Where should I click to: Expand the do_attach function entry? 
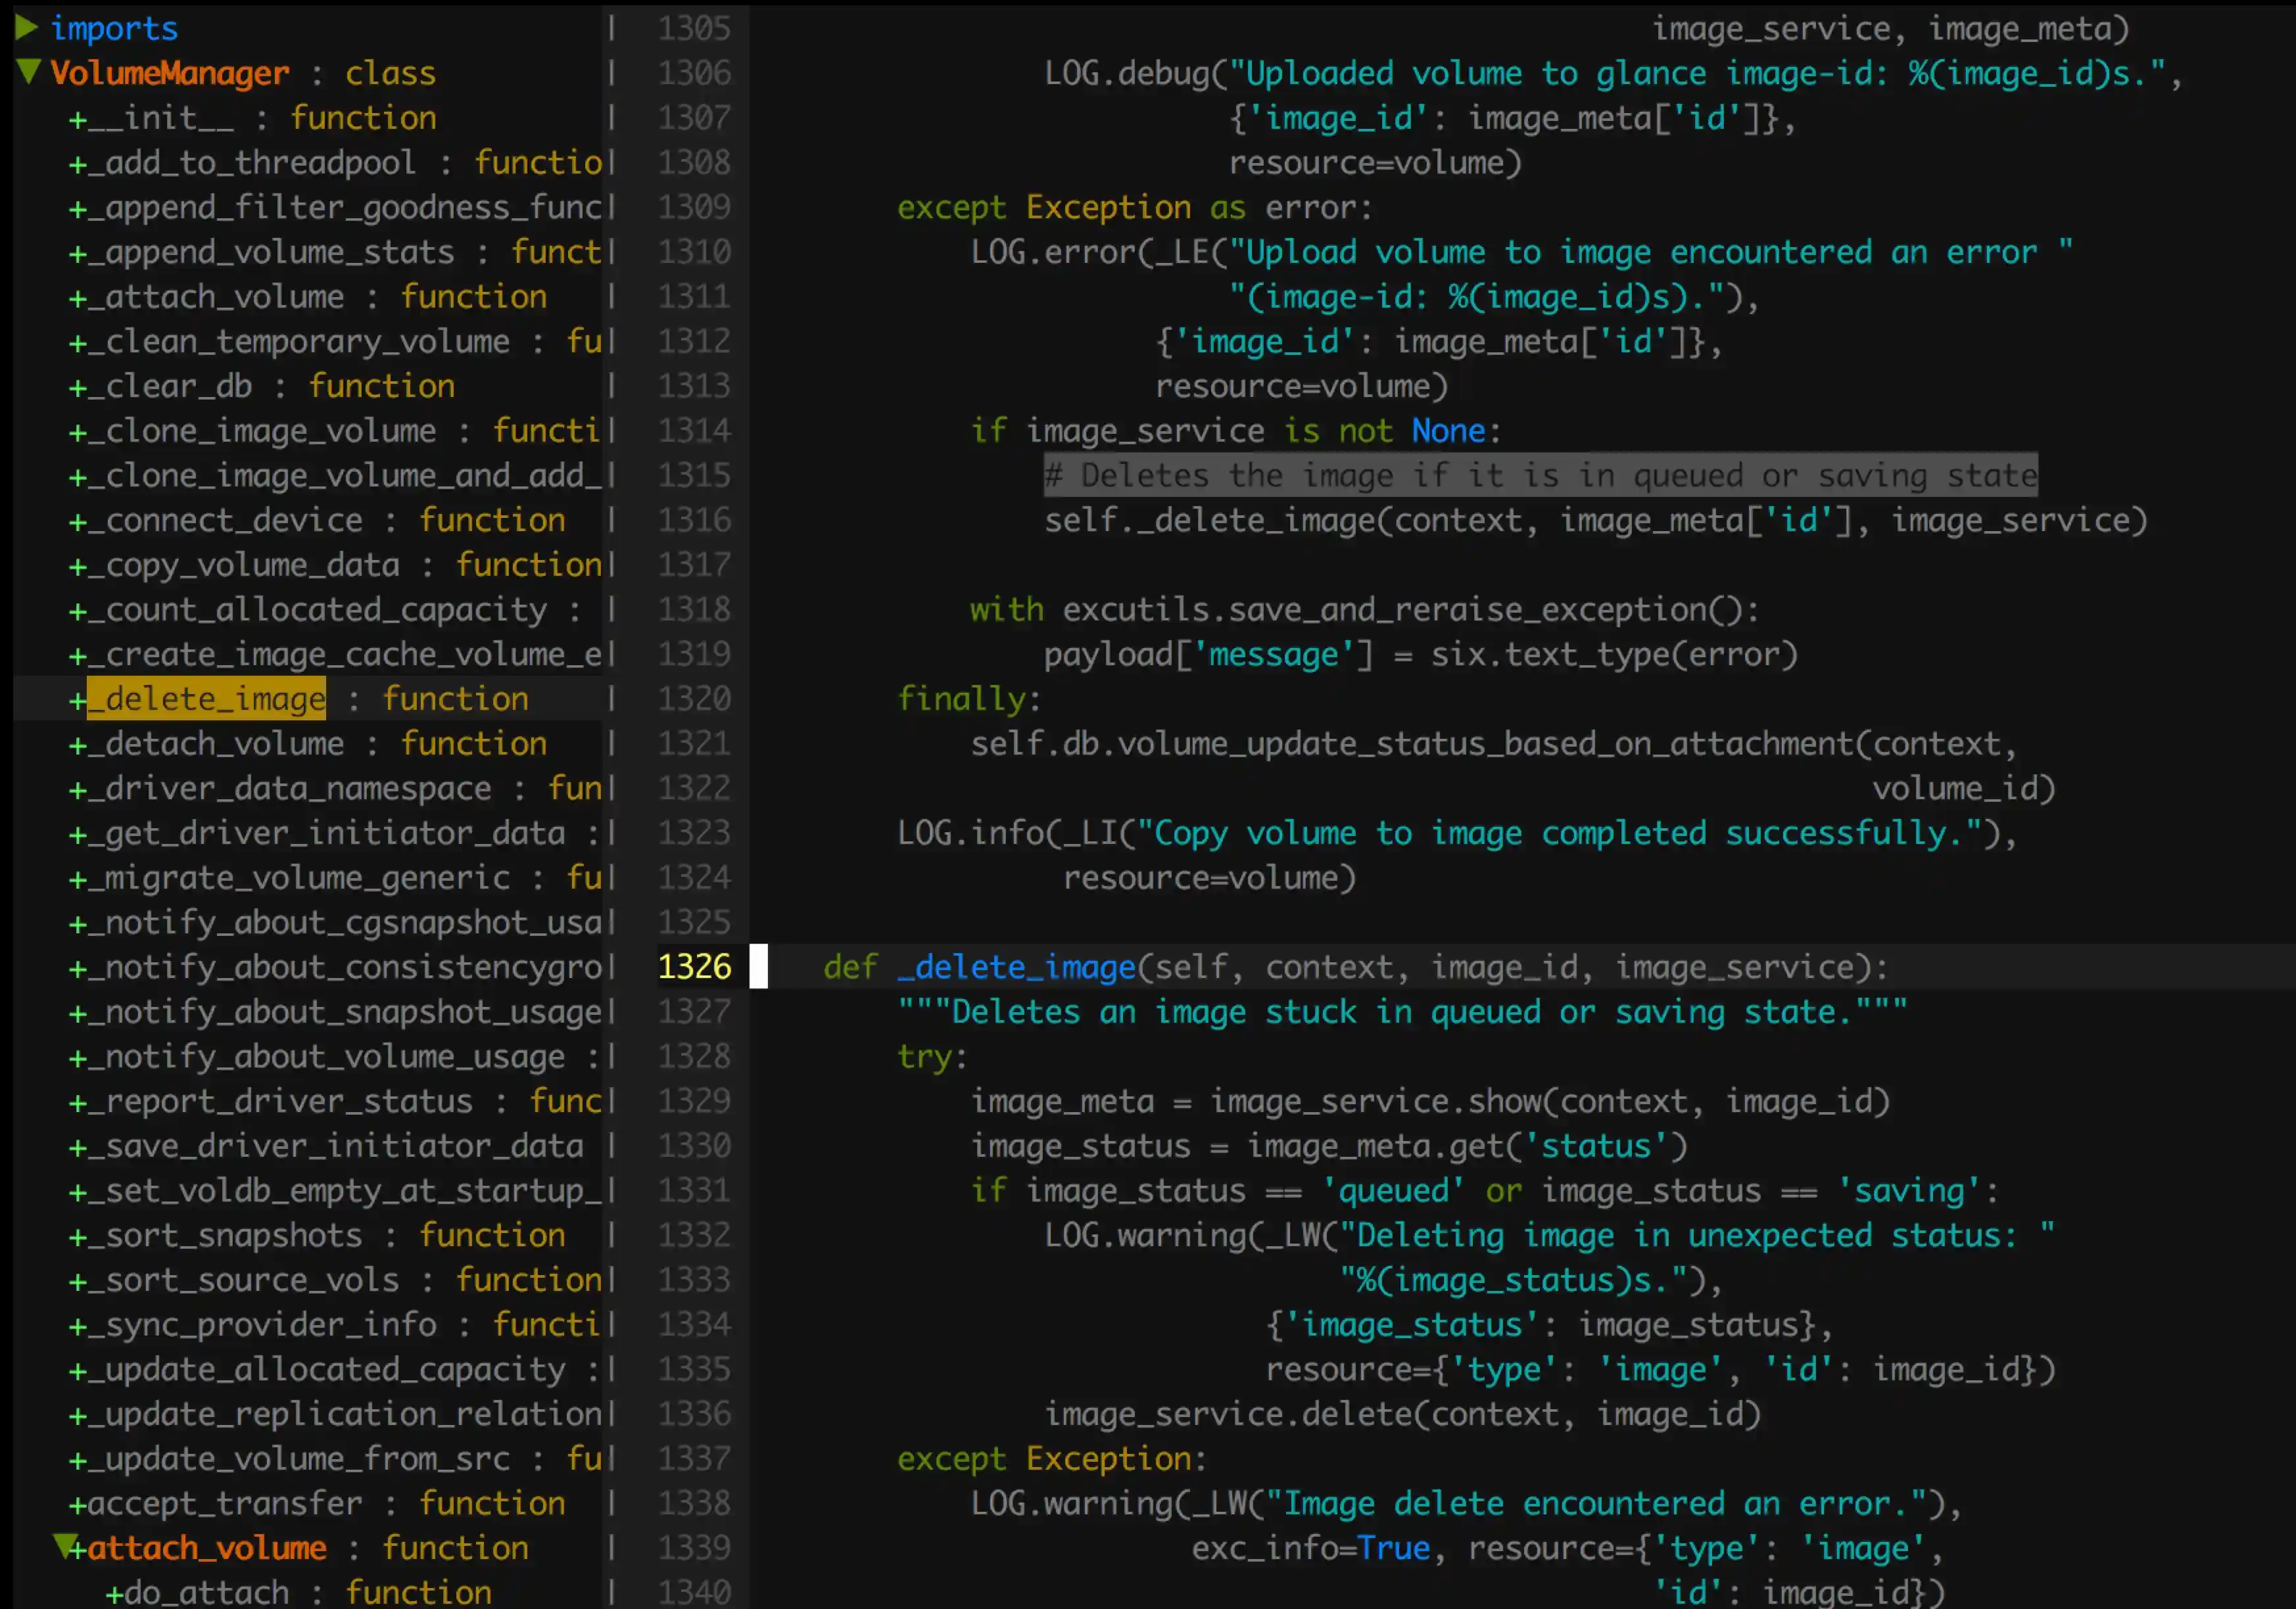tap(115, 1592)
